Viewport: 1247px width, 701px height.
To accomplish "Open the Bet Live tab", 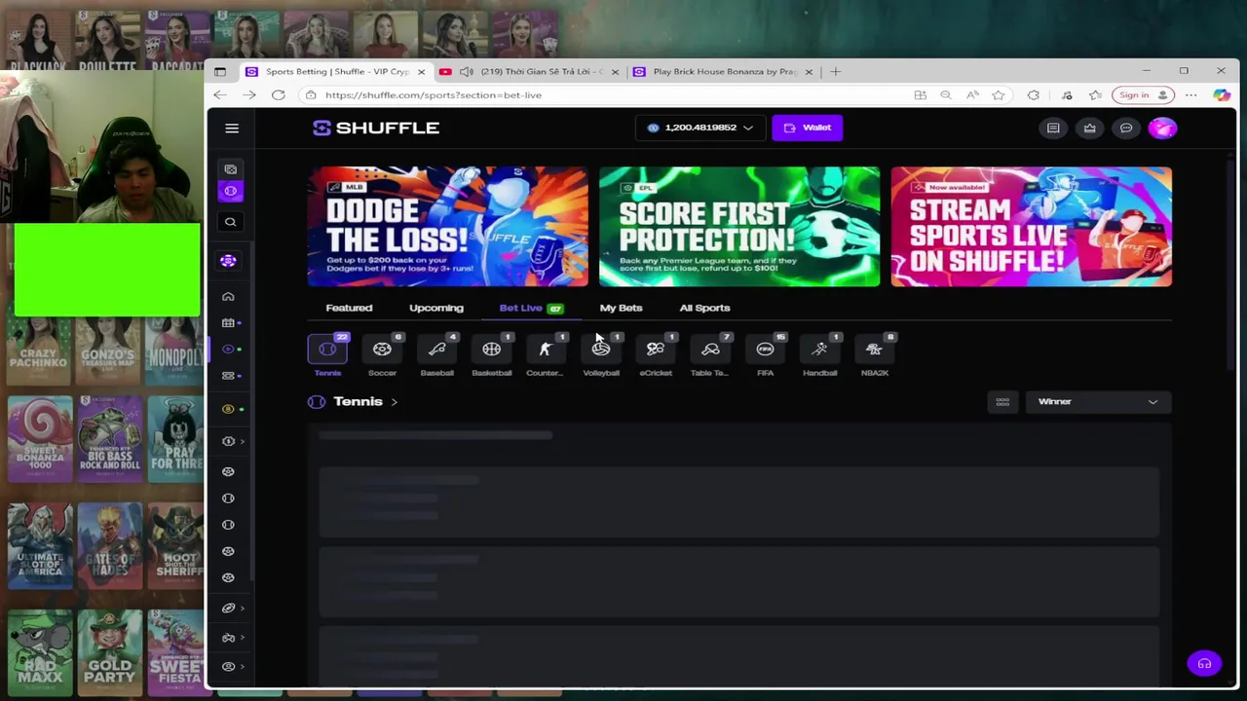I will click(531, 308).
